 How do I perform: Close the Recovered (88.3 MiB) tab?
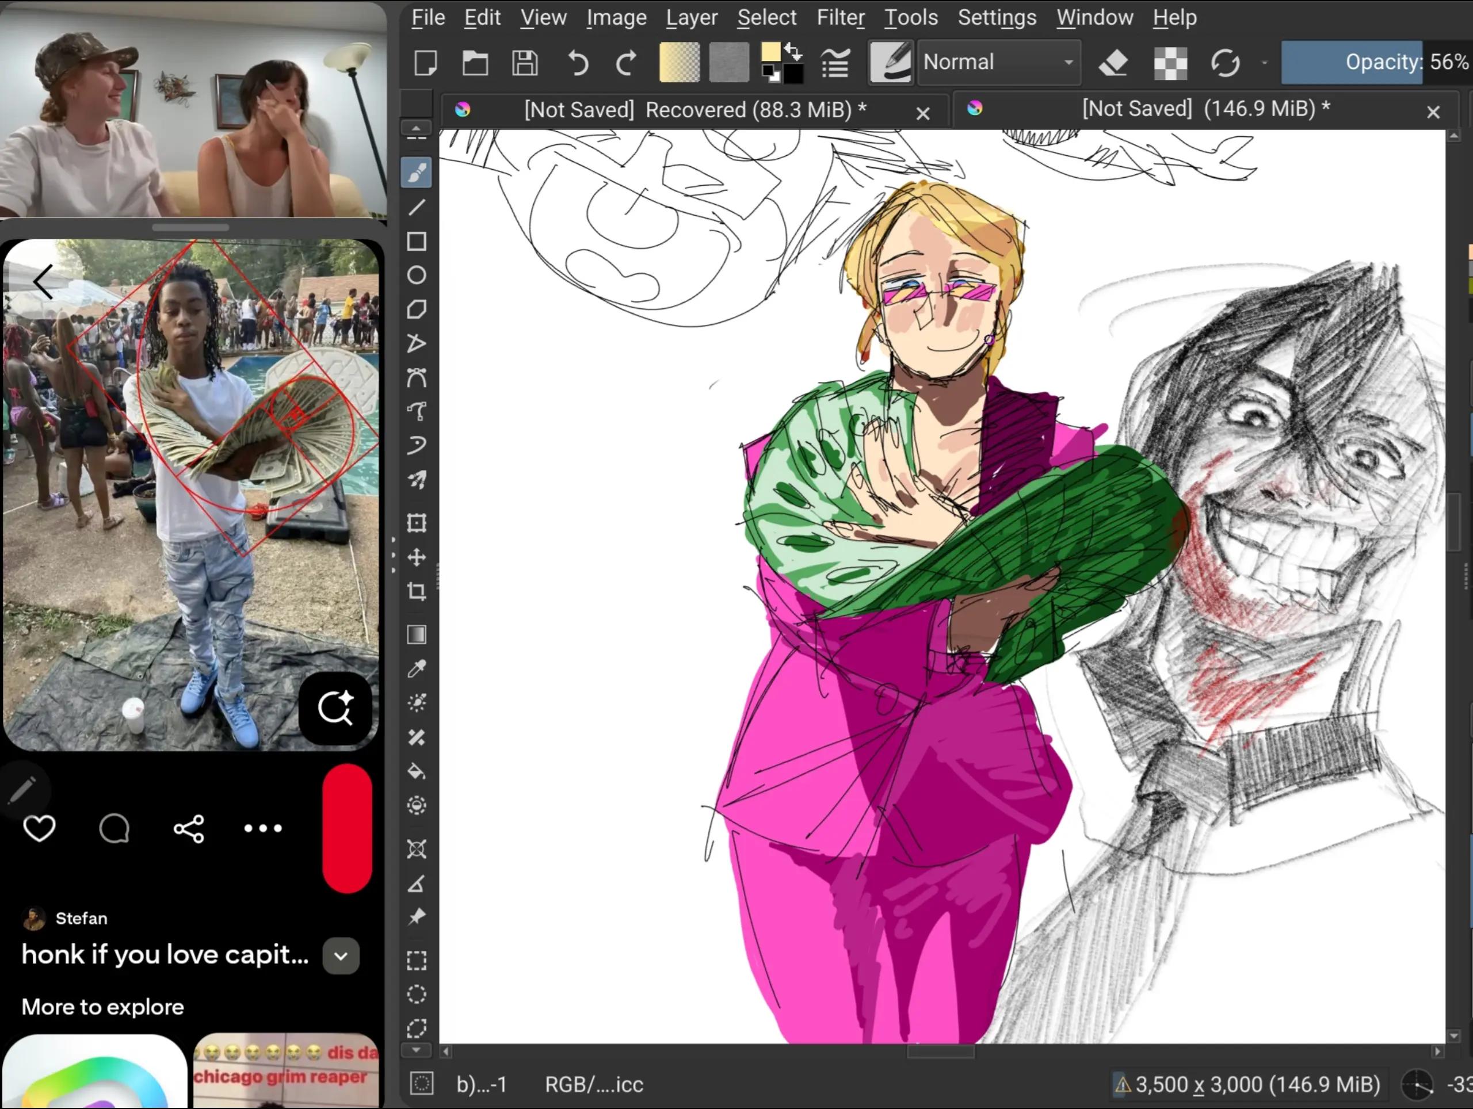[x=923, y=114]
